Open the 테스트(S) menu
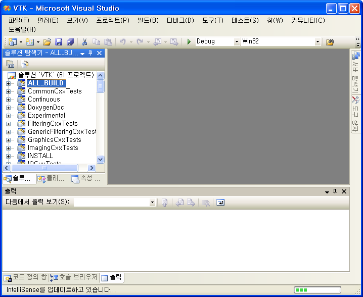 (x=245, y=20)
